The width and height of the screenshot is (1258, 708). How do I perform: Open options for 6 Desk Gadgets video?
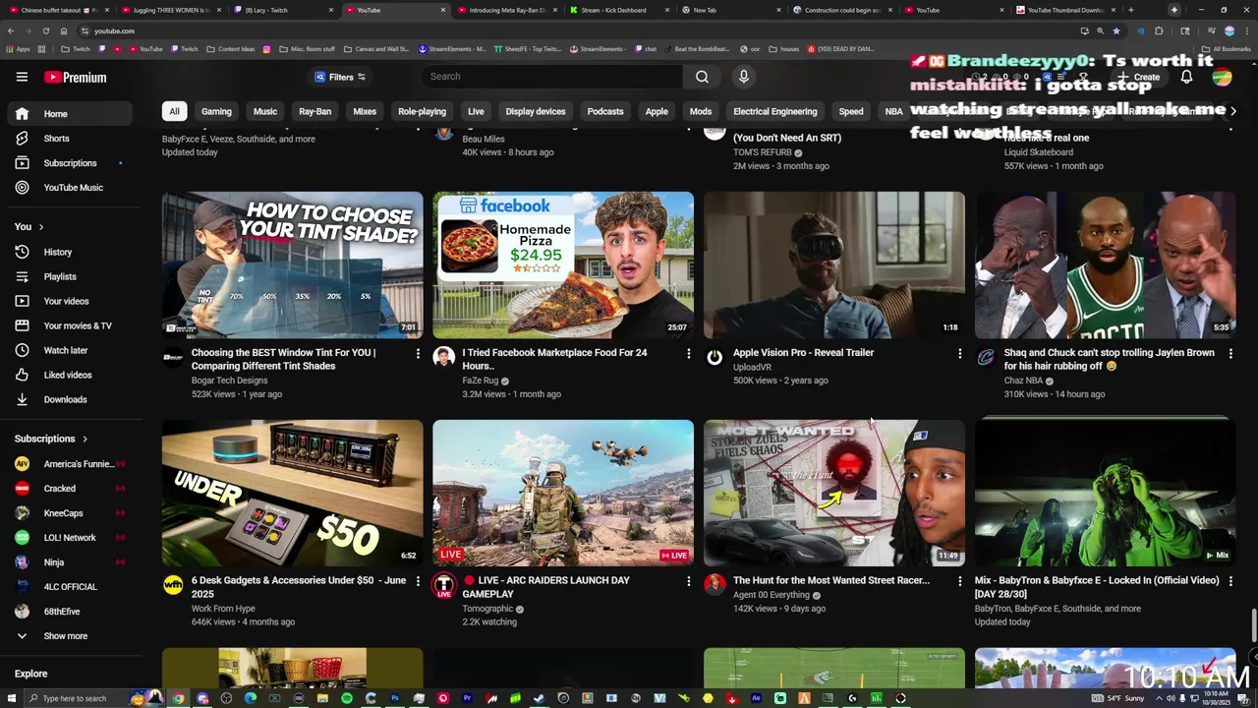418,581
